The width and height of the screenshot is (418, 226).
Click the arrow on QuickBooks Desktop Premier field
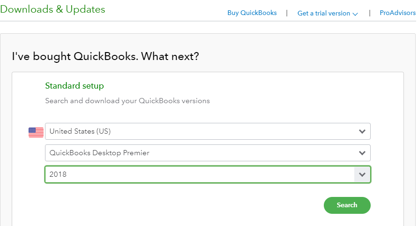[x=362, y=153]
